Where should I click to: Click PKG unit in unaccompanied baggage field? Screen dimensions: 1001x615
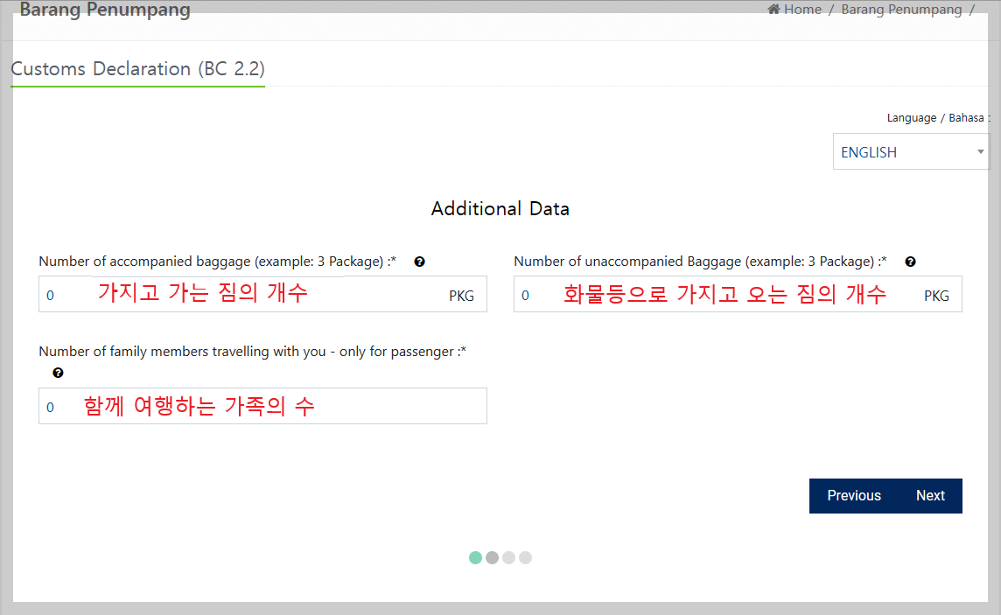pyautogui.click(x=936, y=296)
